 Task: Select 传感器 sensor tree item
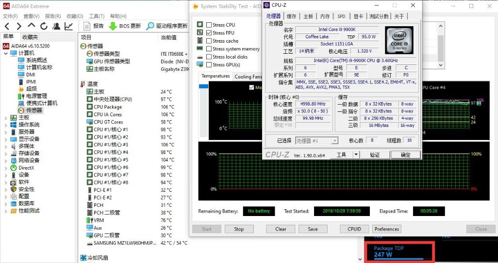[30, 110]
